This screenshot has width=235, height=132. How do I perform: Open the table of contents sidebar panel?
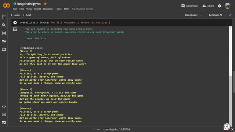click(x=4, y=17)
